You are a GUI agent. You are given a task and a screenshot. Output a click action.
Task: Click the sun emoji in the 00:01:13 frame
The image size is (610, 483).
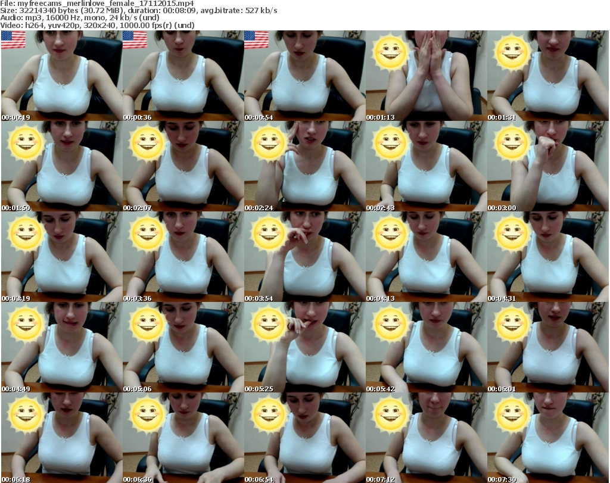click(390, 52)
